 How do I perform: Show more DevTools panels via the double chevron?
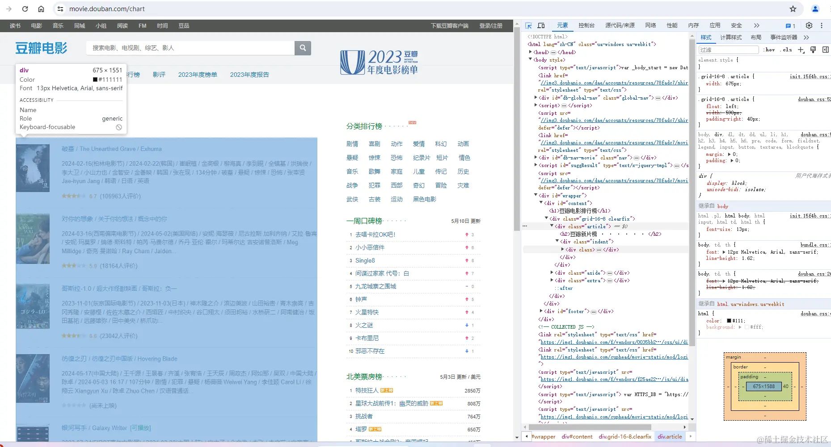point(756,25)
